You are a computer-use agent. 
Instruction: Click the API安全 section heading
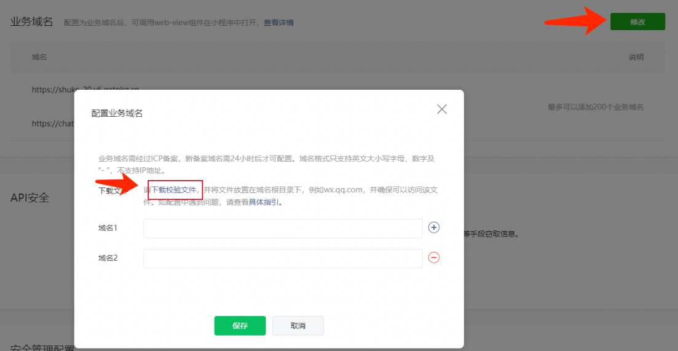[x=30, y=198]
